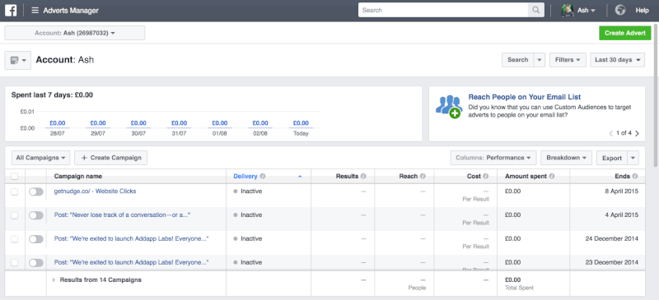Go to next tip with right arrow

(x=637, y=133)
